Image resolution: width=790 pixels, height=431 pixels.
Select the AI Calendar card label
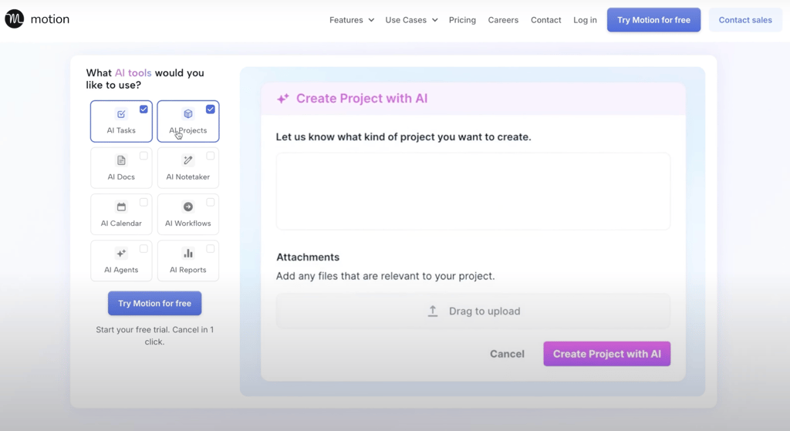pyautogui.click(x=121, y=223)
